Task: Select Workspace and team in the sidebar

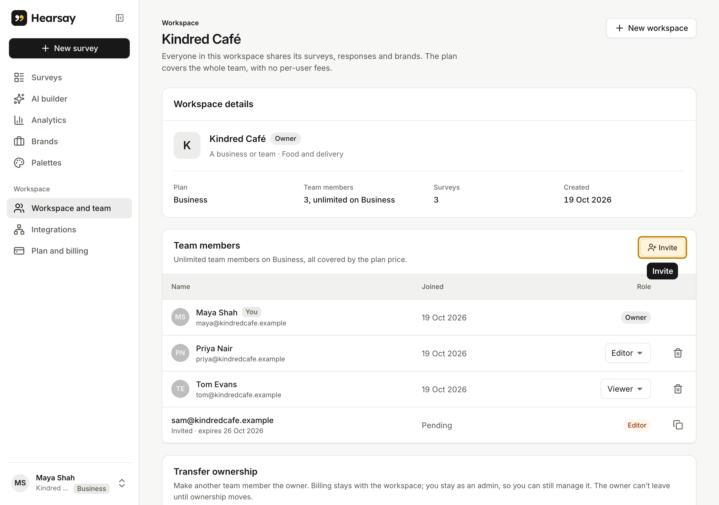Action: coord(69,208)
